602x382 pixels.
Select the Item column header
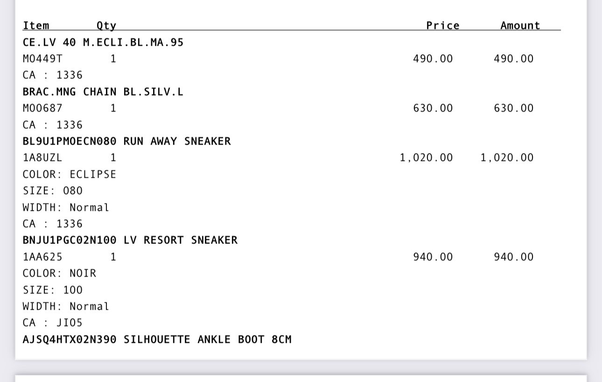coord(36,25)
